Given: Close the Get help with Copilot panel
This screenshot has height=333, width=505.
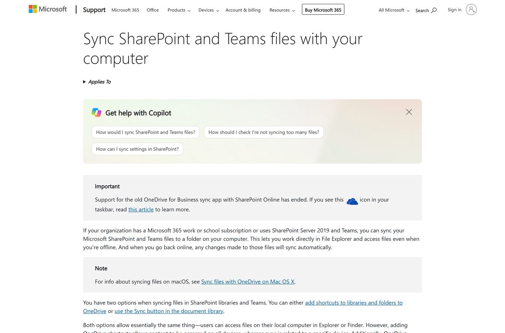Looking at the screenshot, I should pyautogui.click(x=409, y=112).
